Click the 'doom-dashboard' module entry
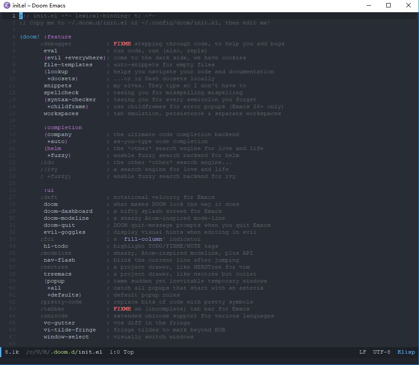This screenshot has height=365, width=419. (x=68, y=211)
